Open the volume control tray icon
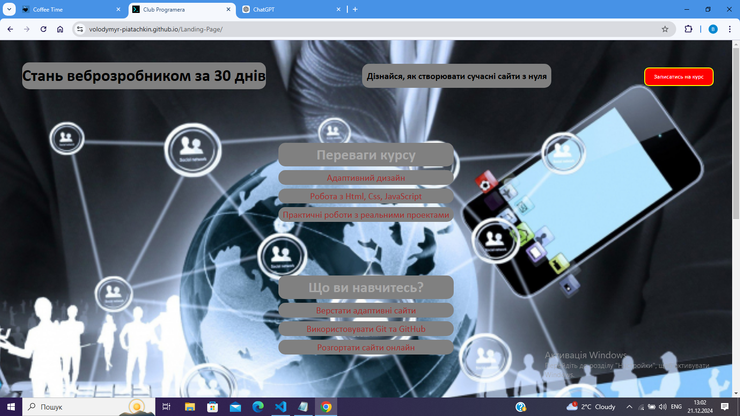The image size is (740, 416). 663,407
